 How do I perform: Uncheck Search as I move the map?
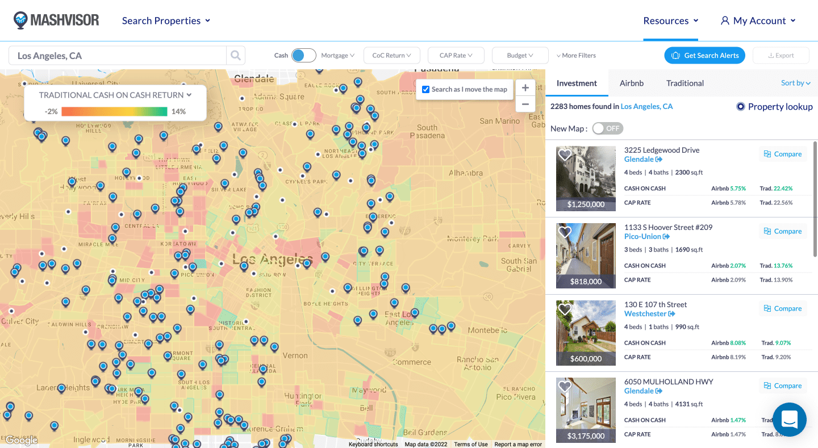coord(425,89)
